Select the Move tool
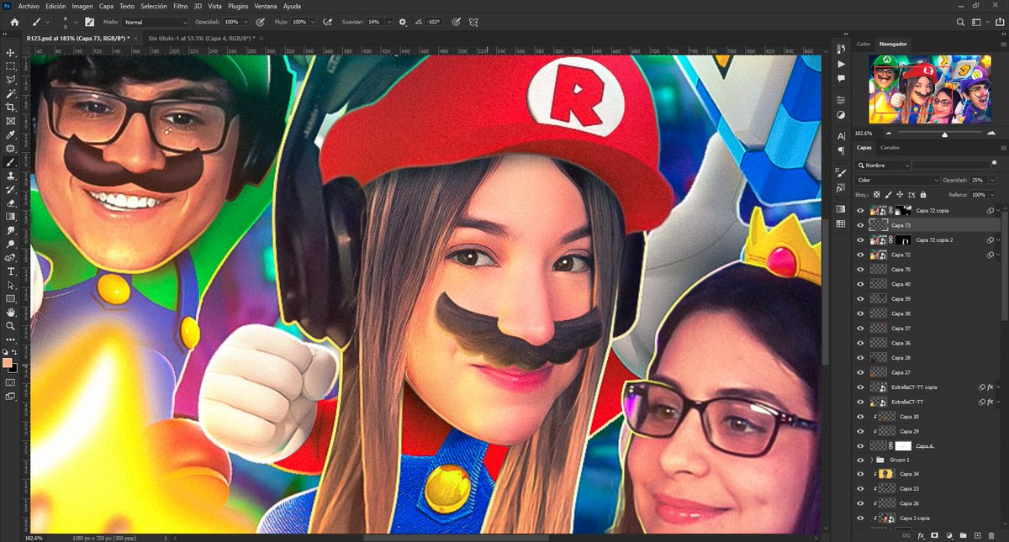This screenshot has width=1009, height=542. point(11,52)
